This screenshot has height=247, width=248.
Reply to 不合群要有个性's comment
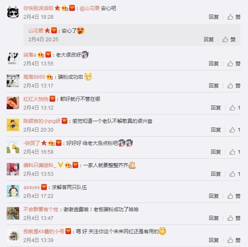(214, 218)
